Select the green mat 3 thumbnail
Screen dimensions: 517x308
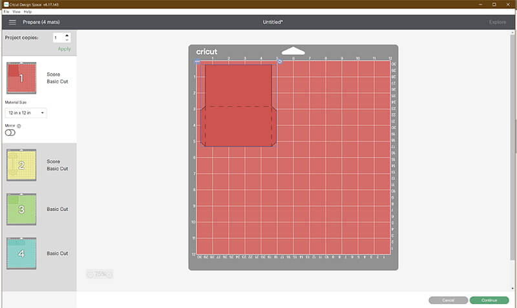pos(21,209)
